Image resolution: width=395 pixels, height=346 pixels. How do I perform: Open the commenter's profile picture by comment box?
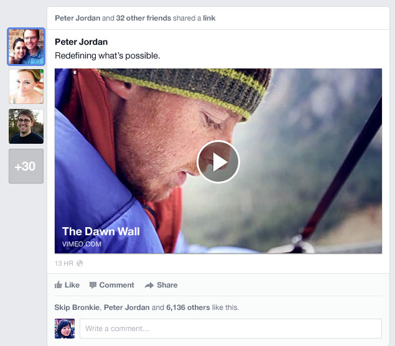pyautogui.click(x=65, y=329)
